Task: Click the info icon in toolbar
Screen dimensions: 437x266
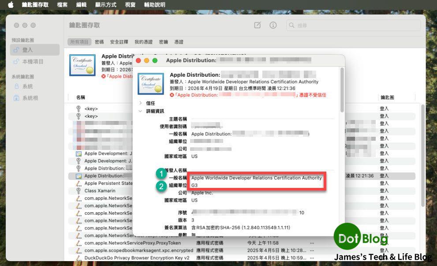Action: 273,25
